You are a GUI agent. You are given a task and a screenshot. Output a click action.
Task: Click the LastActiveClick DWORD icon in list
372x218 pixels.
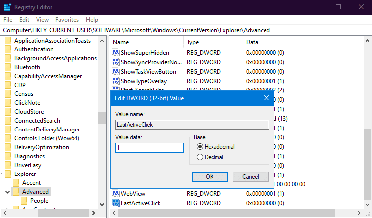(x=116, y=203)
